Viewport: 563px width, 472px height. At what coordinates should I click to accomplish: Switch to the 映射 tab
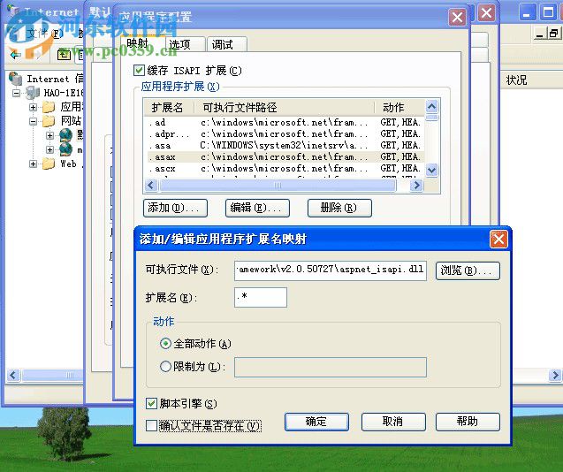coord(141,43)
